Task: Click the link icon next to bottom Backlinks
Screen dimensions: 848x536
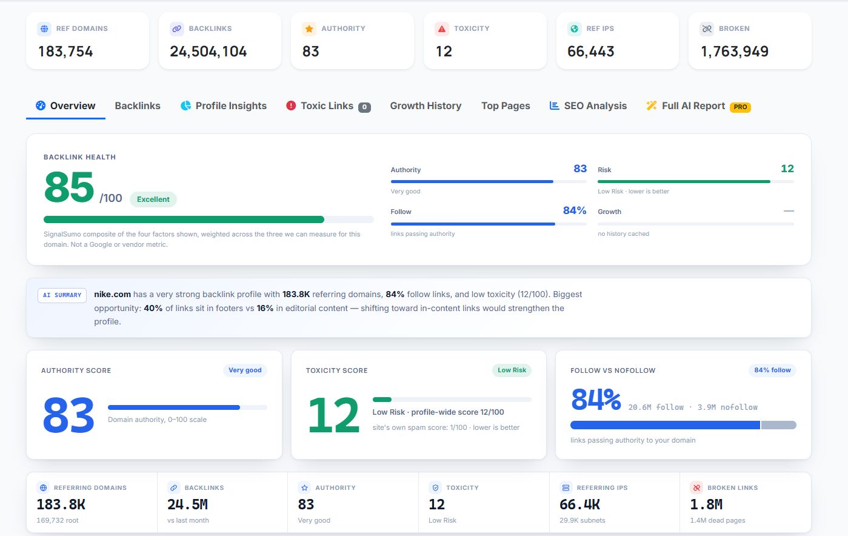Action: point(174,487)
